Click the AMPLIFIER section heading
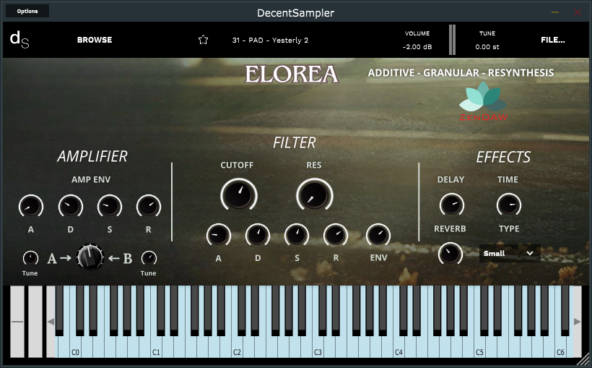The height and width of the screenshot is (368, 592). coord(92,156)
